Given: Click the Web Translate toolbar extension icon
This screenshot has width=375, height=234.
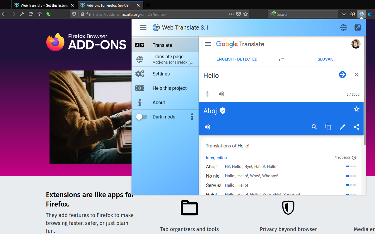Looking at the screenshot, I should coord(362,14).
